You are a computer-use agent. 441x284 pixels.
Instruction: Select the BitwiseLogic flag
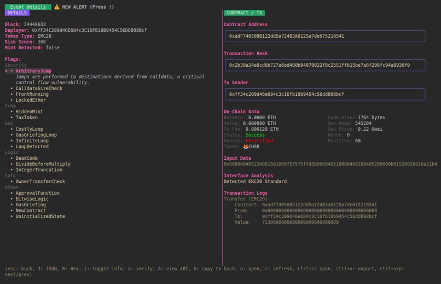[32, 199]
